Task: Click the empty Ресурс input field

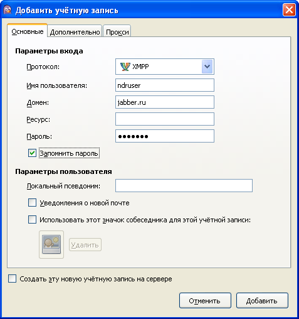Action: [x=165, y=119]
